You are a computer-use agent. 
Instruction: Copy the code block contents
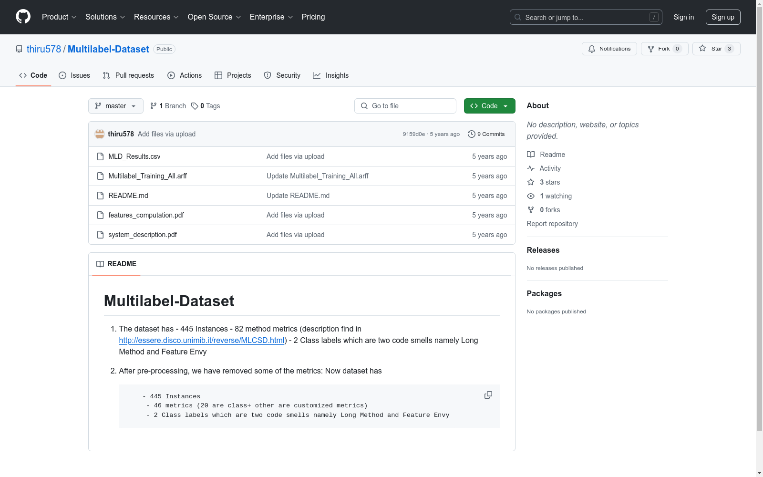(x=488, y=395)
